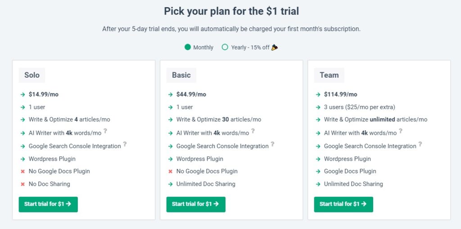Select the Monthly billing radio button
The height and width of the screenshot is (229, 461).
[x=188, y=47]
